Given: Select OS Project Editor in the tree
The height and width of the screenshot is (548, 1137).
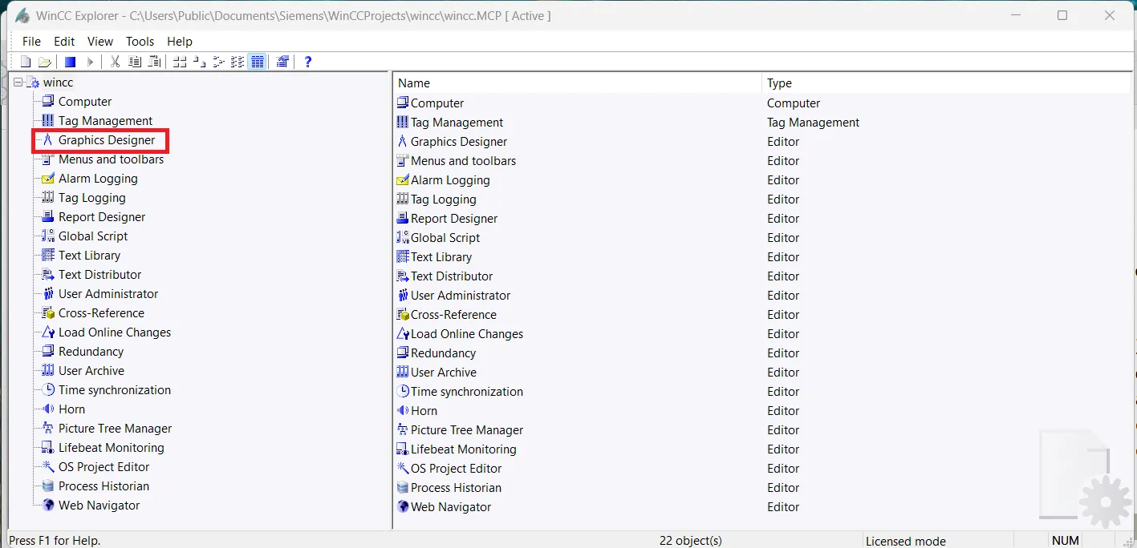Looking at the screenshot, I should coord(104,467).
